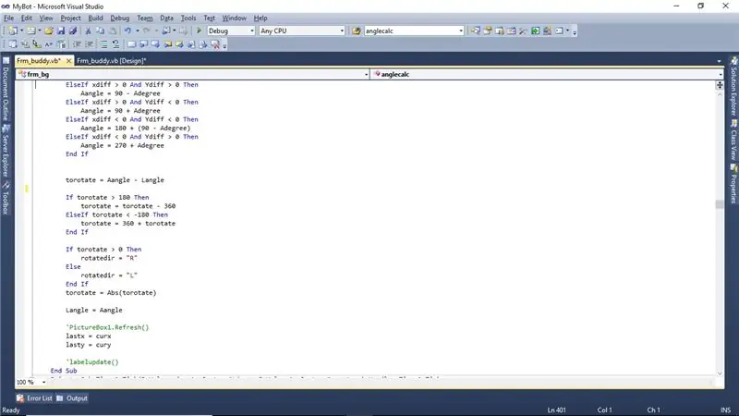Comment out the selected lines icon

click(103, 44)
